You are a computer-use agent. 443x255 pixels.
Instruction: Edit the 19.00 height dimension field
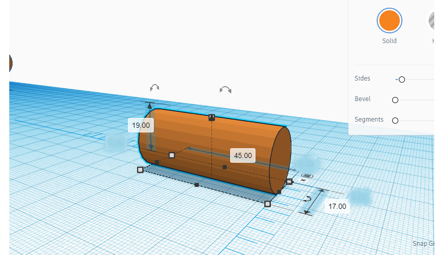pyautogui.click(x=141, y=125)
